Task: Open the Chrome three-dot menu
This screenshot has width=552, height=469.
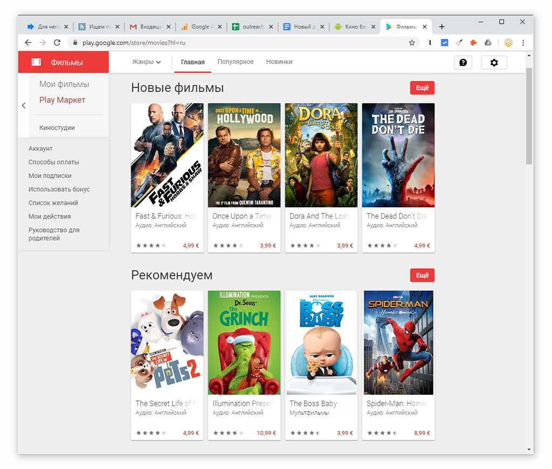Action: point(523,43)
